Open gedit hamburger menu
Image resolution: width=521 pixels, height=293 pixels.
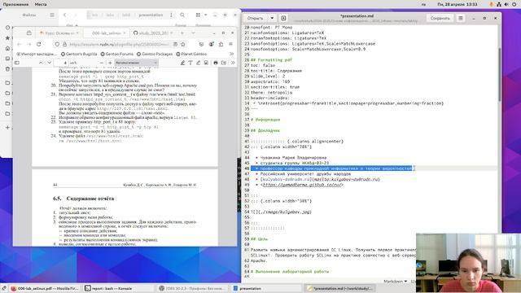click(461, 18)
